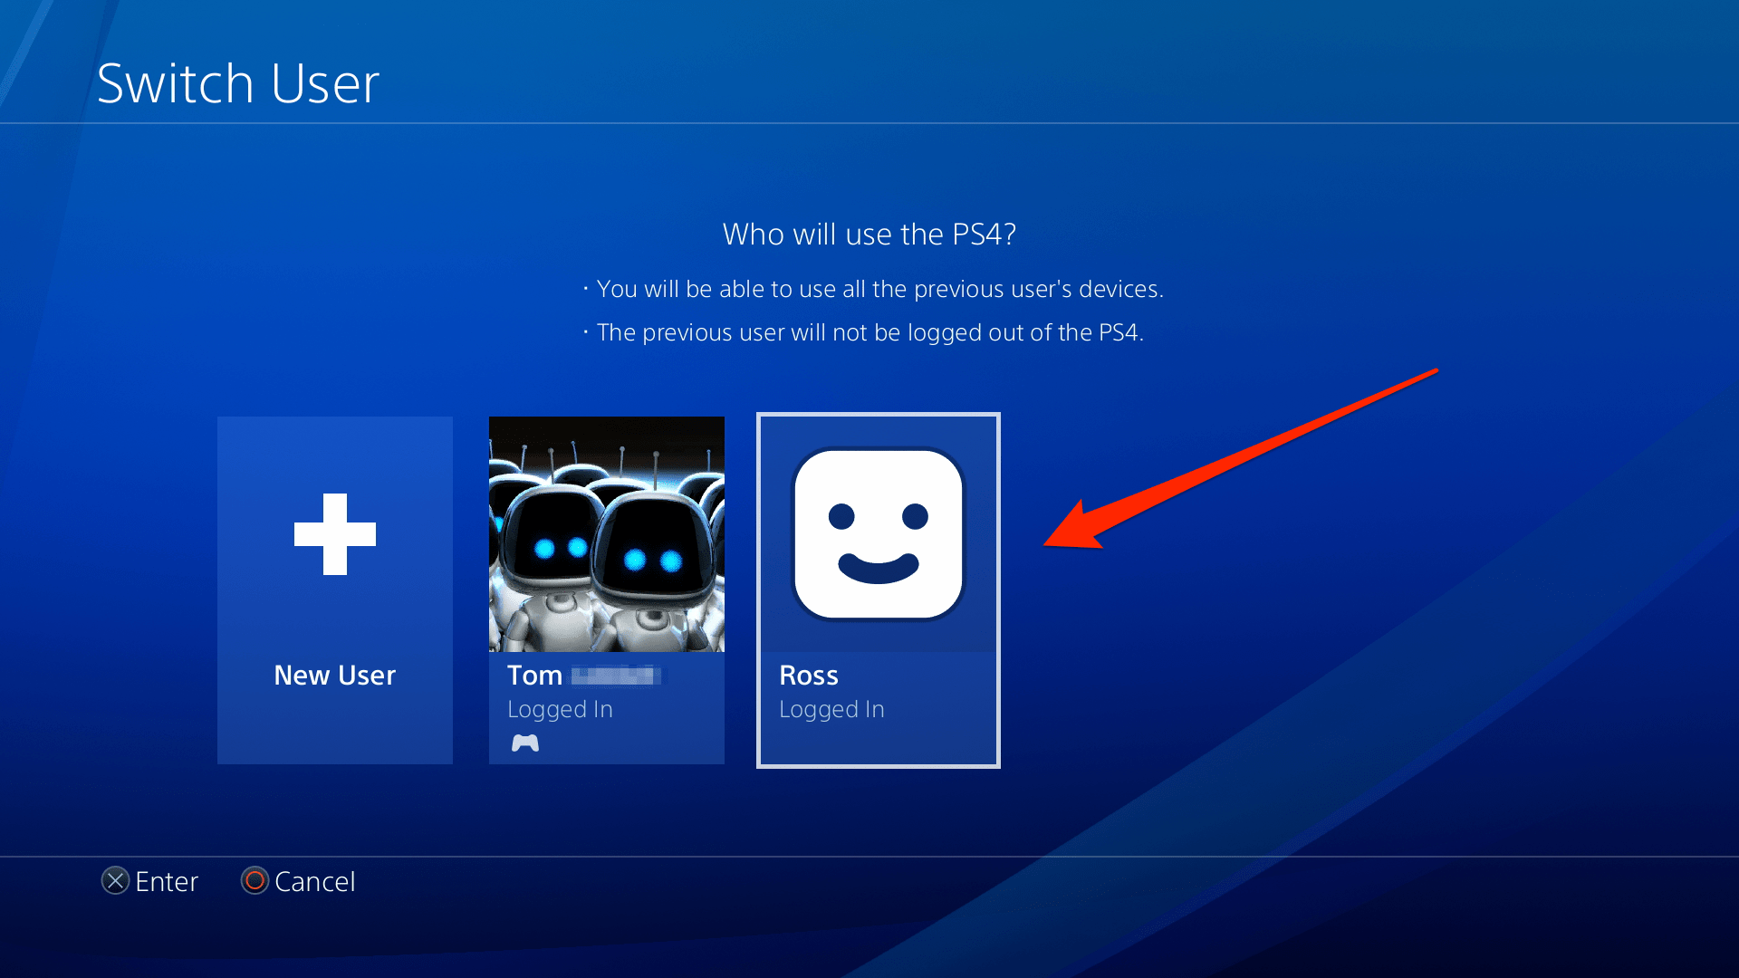Click the smiley icon inside Ross's tile
The width and height of the screenshot is (1739, 978).
pos(877,533)
